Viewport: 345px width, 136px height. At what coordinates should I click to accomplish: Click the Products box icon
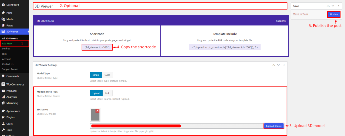click(3, 91)
